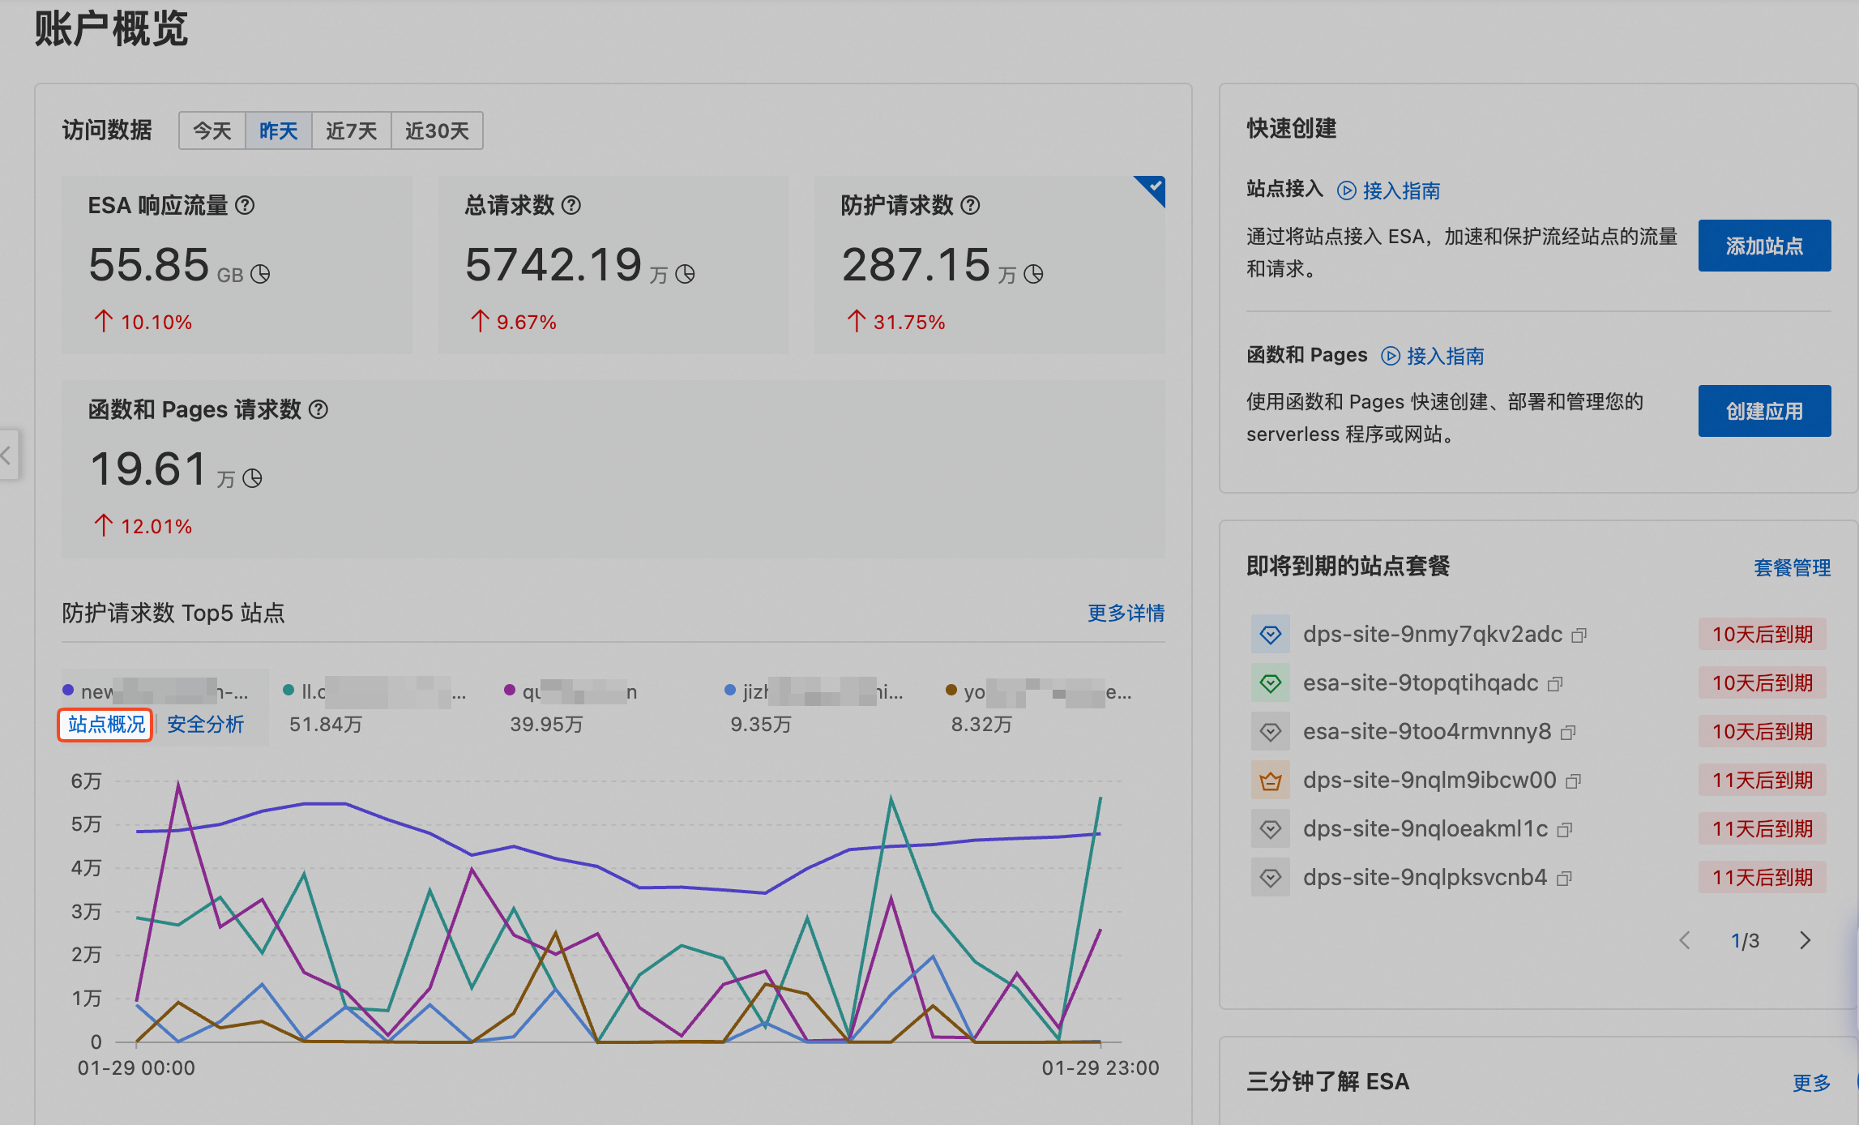Click help icon beside ESA 响应流量

(245, 206)
